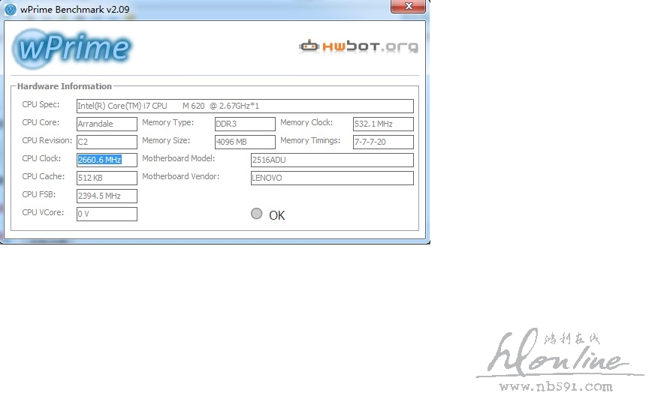Click the 'Hardware Information' group heading

click(65, 86)
